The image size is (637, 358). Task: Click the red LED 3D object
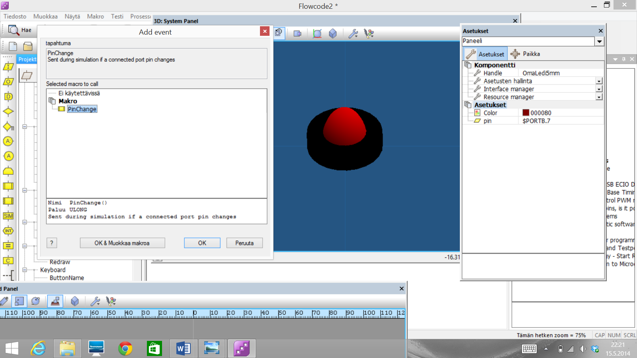click(x=345, y=126)
